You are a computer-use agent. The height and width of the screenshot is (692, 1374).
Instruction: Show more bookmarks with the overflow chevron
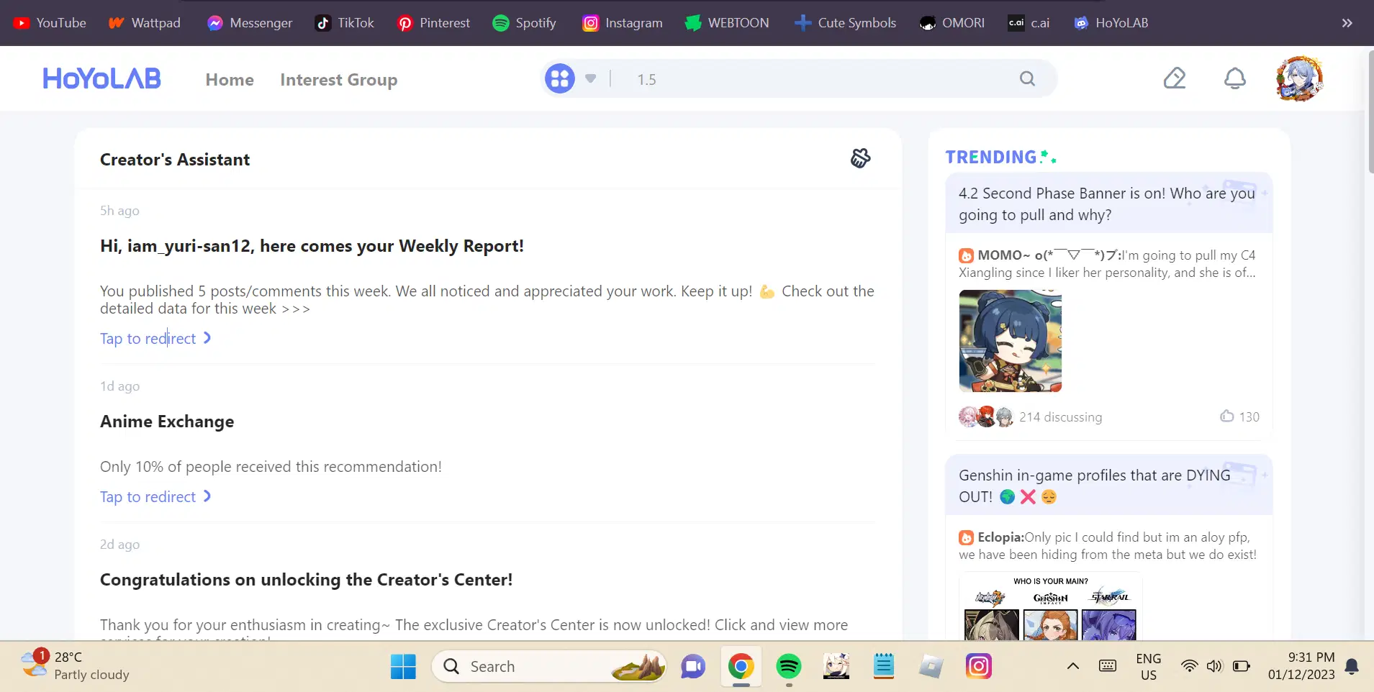coord(1347,23)
